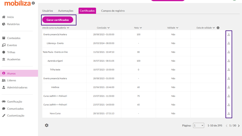The width and height of the screenshot is (242, 136).
Task: Download certificate for Teste Paula - Evento on-line
Action: (229, 52)
